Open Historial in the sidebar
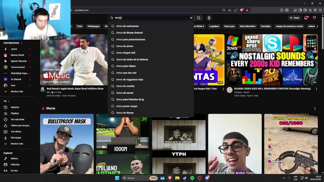The width and height of the screenshot is (324, 182). pyautogui.click(x=17, y=107)
